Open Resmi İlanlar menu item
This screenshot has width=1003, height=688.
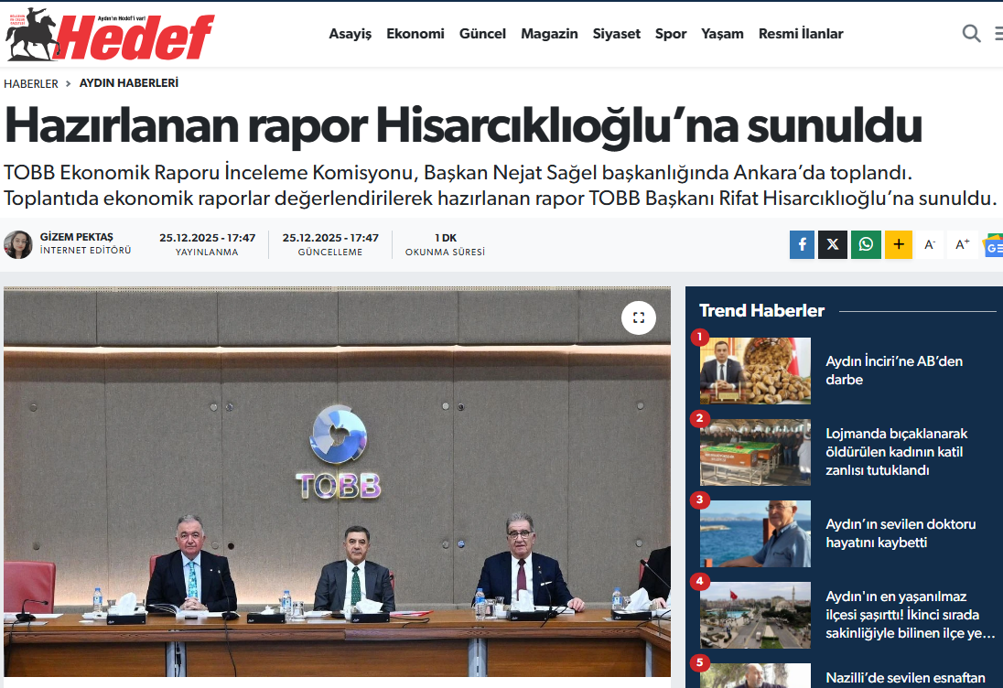(801, 34)
